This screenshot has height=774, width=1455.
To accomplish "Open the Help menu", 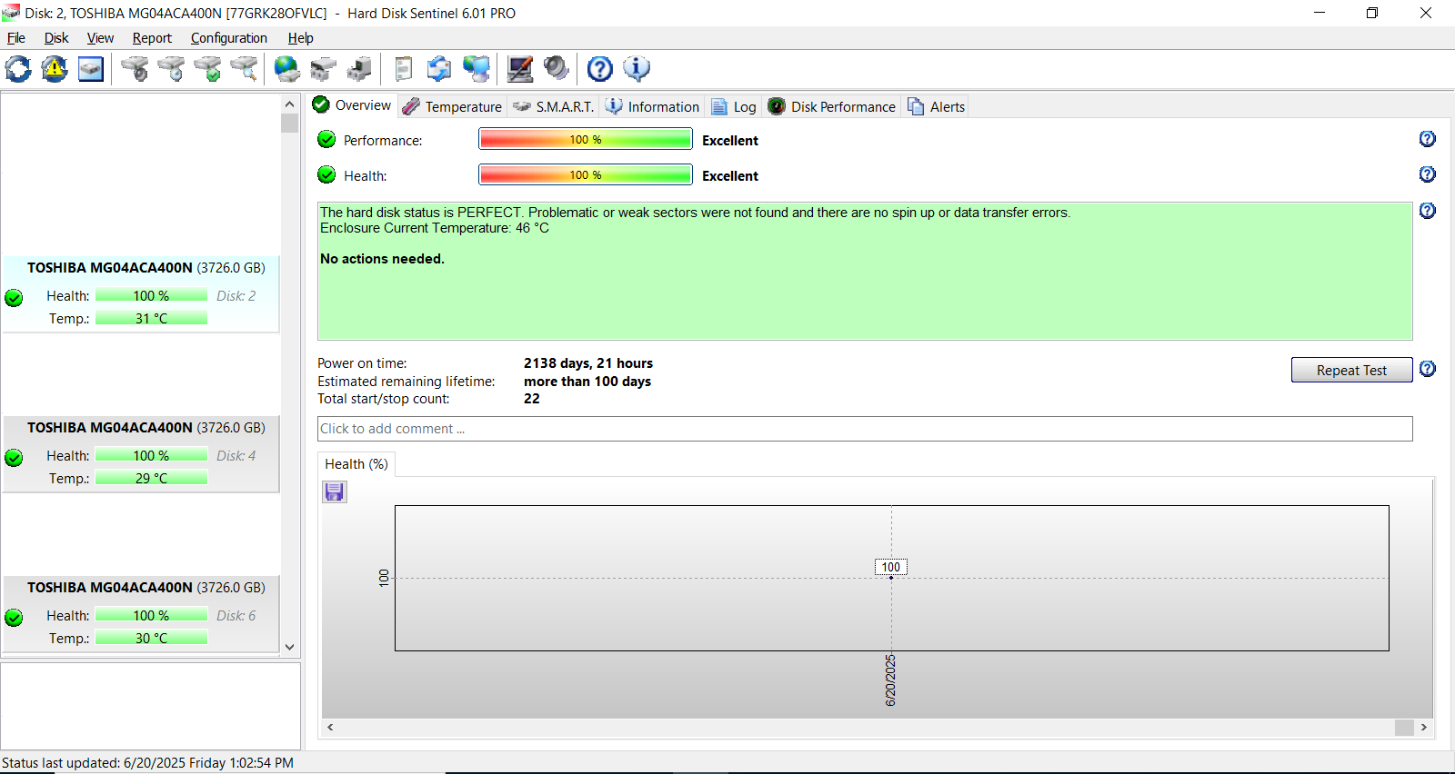I will (301, 38).
